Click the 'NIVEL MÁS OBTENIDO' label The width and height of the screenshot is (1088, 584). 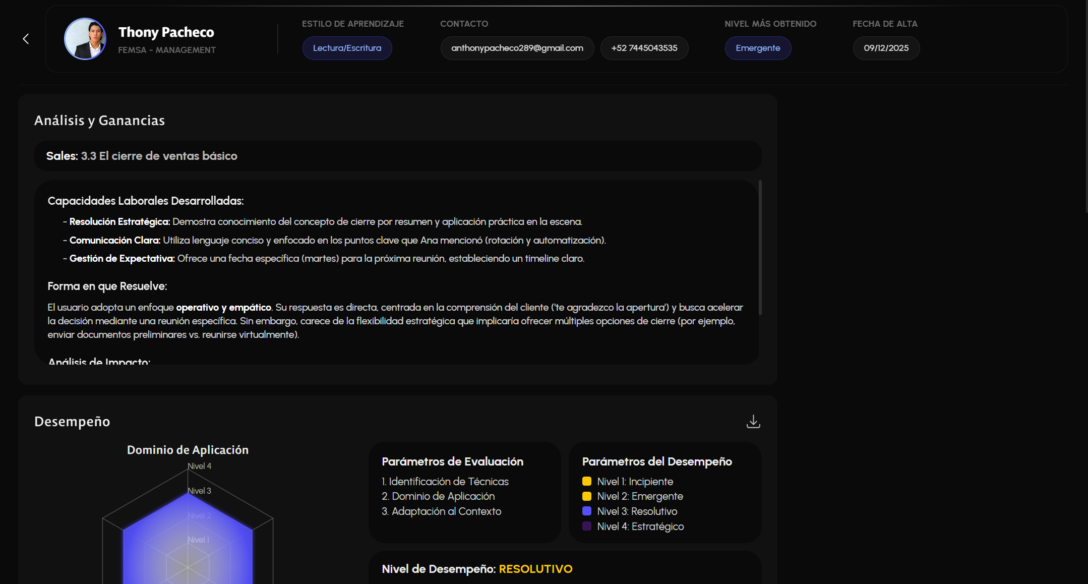click(770, 24)
